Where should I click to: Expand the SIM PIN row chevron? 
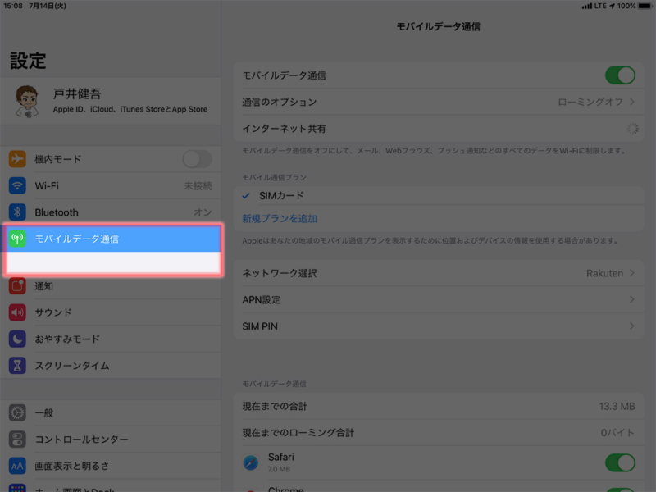coord(631,326)
